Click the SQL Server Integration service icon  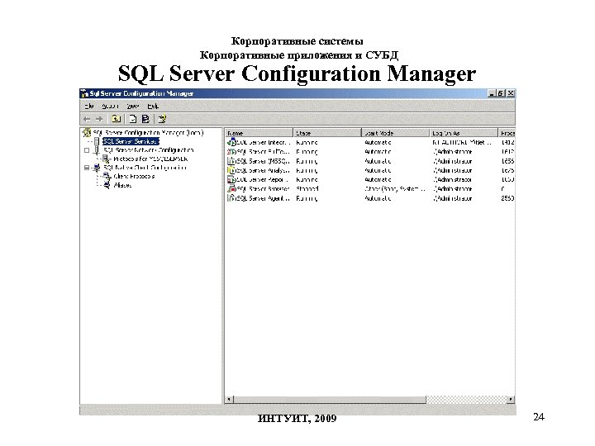(231, 143)
